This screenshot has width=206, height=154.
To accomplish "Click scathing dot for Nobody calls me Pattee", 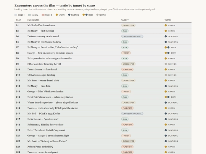I will (x=166, y=141).
